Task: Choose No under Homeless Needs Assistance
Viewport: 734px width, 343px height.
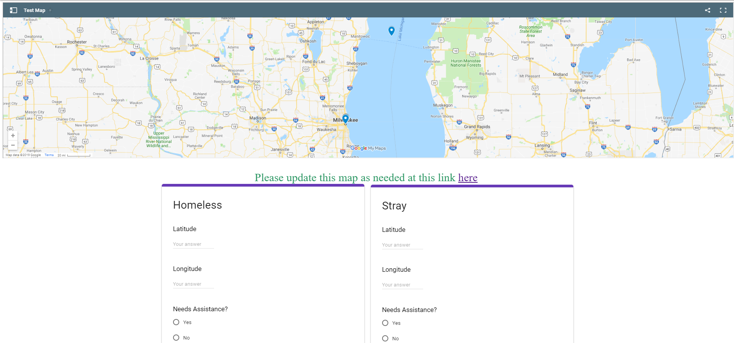Action: coord(176,338)
